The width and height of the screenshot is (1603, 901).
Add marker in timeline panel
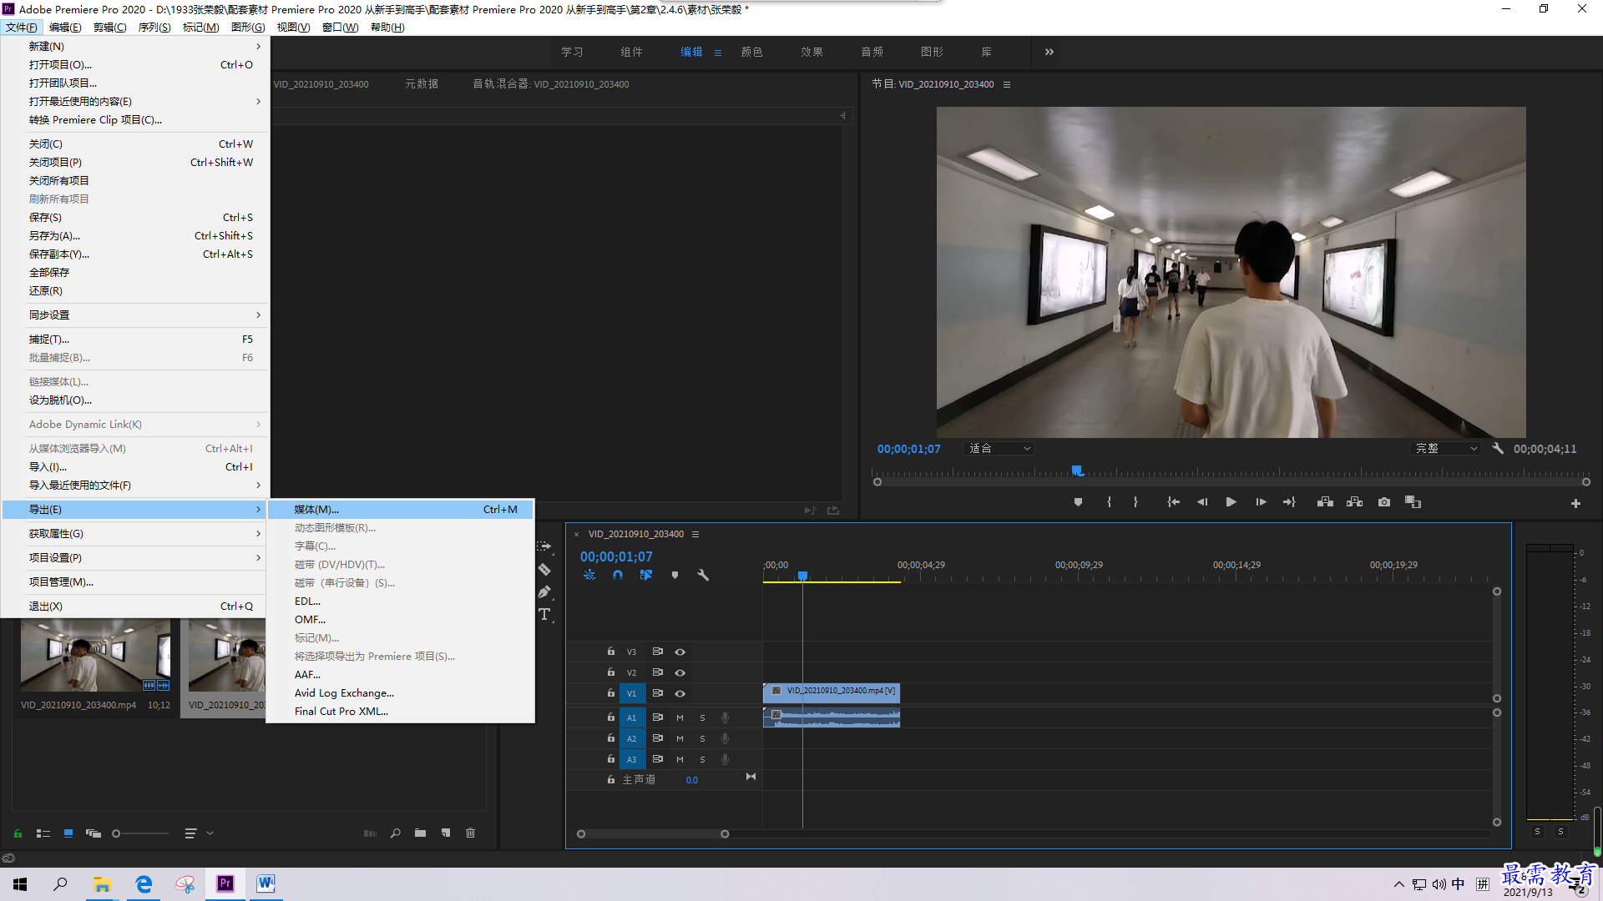tap(675, 575)
